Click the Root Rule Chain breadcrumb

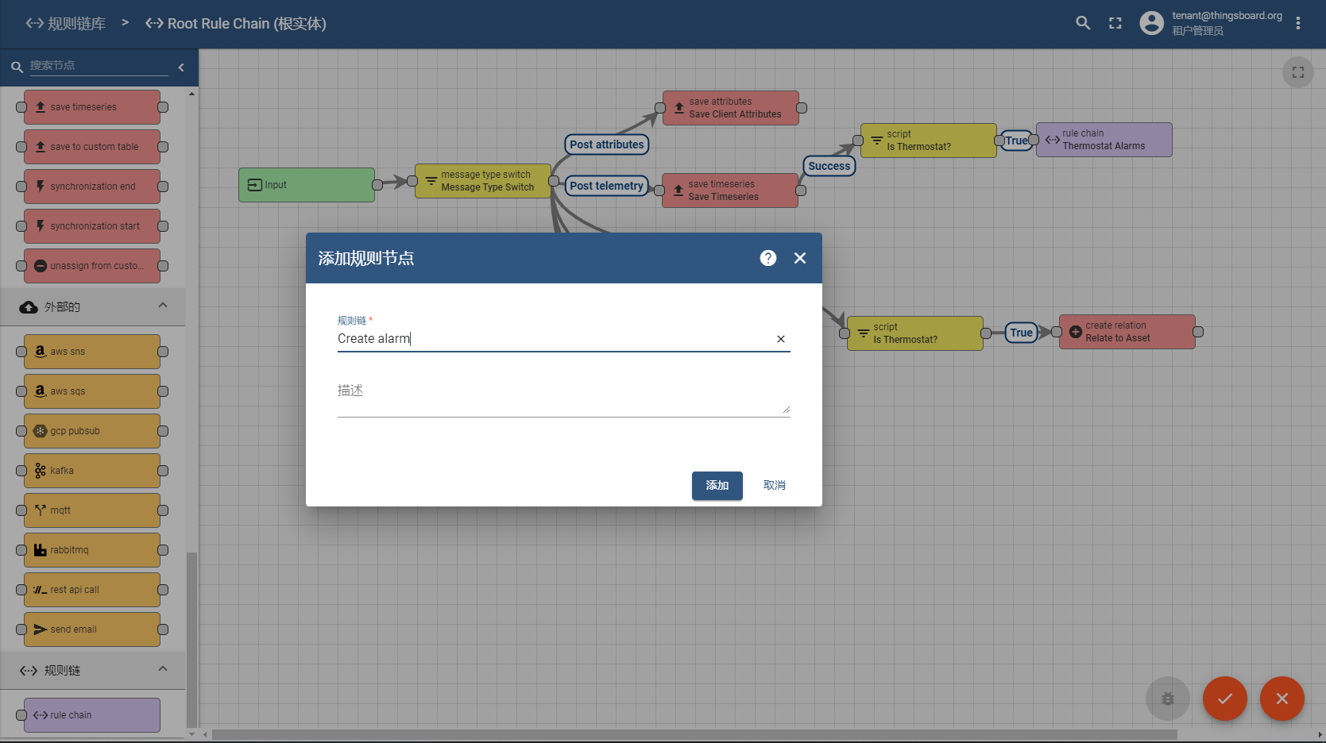(x=236, y=24)
